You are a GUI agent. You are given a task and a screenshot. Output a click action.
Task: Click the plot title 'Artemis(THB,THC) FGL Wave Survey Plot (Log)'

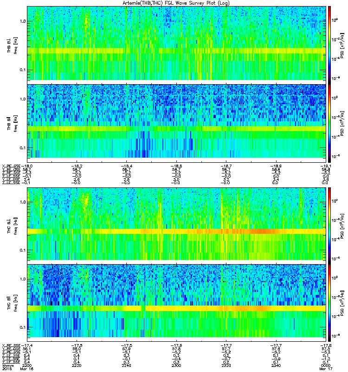(x=176, y=3)
